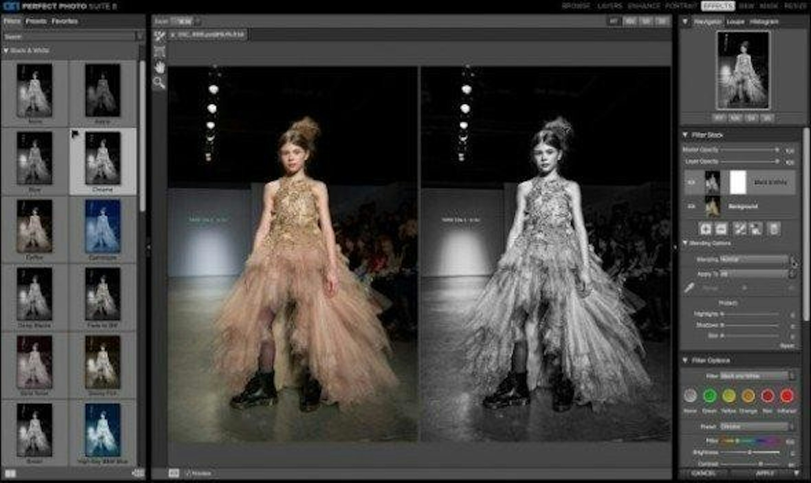Switch to the Browse module
Image resolution: width=811 pixels, height=483 pixels.
click(576, 6)
